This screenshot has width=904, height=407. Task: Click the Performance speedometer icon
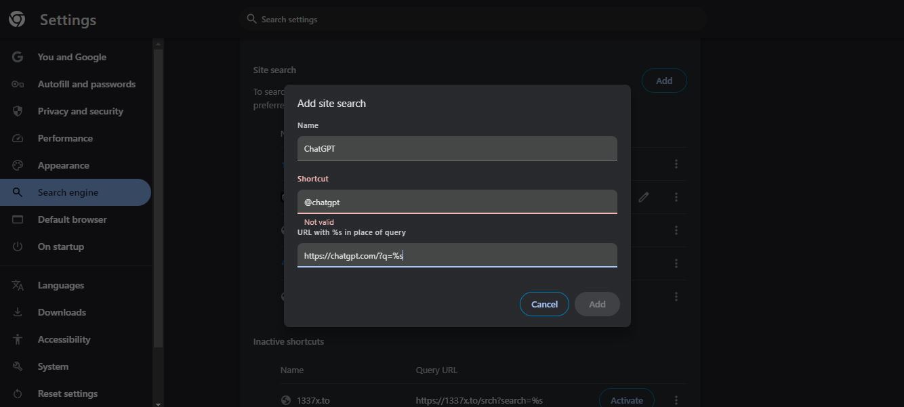[17, 138]
